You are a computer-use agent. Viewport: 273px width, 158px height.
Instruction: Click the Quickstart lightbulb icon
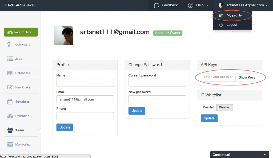9,44
